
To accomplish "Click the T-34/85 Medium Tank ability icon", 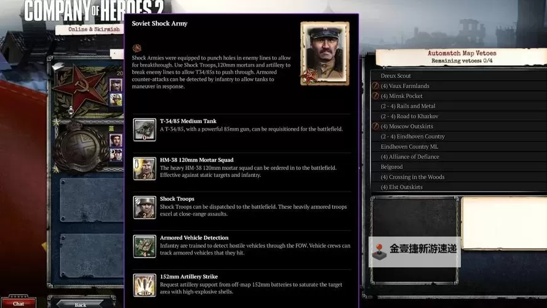I will pyautogui.click(x=145, y=130).
